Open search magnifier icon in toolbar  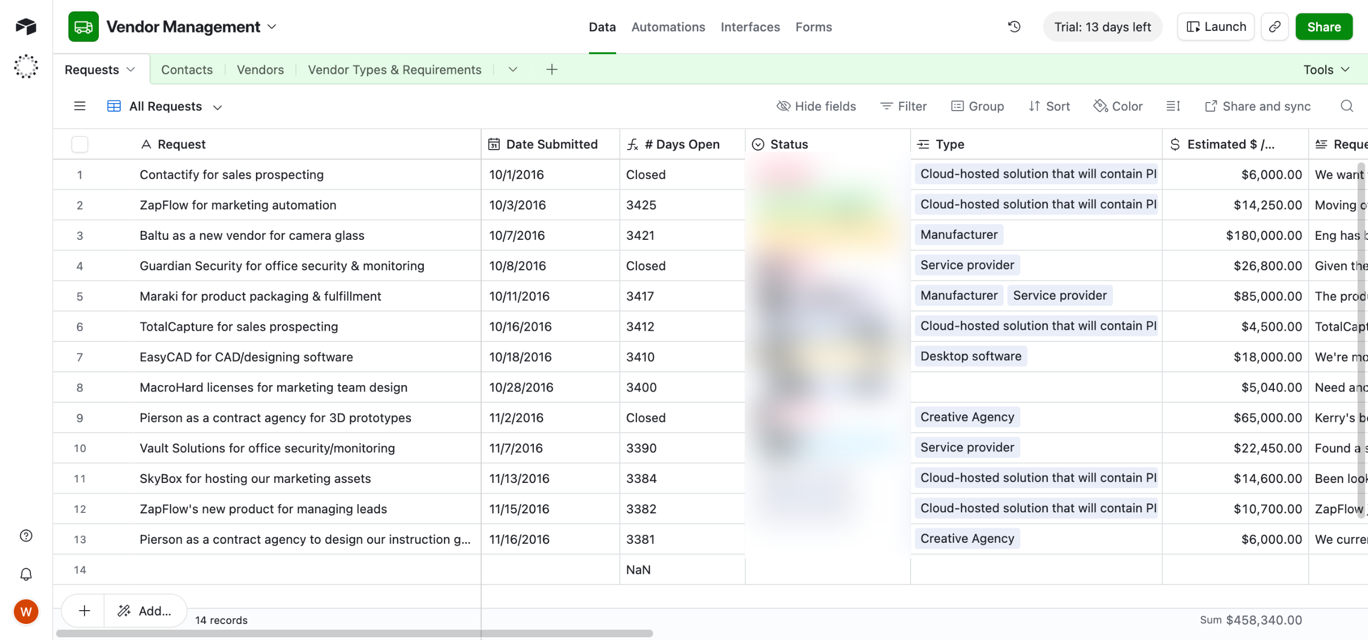1347,106
